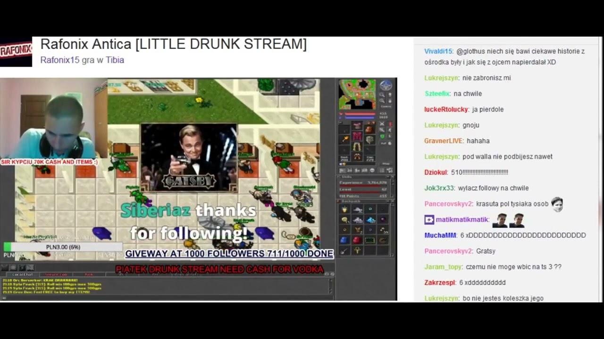Switch to the Server Log tab
604x339 pixels.
[x=56, y=274]
